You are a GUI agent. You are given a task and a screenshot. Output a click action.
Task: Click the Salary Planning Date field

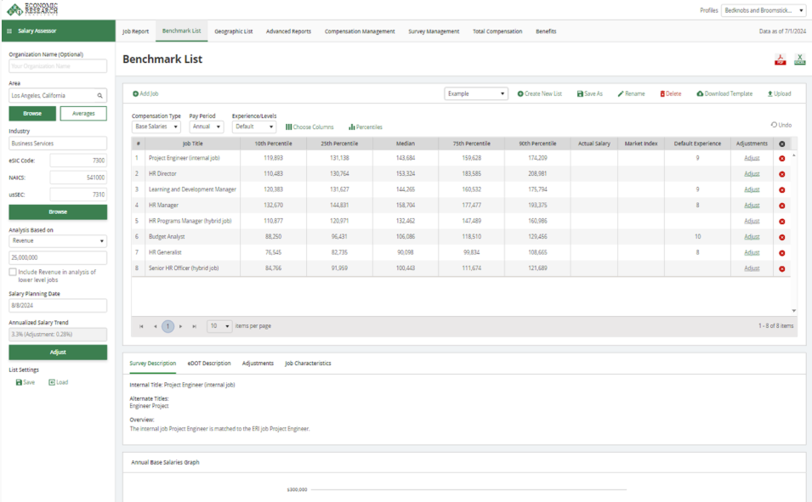58,306
